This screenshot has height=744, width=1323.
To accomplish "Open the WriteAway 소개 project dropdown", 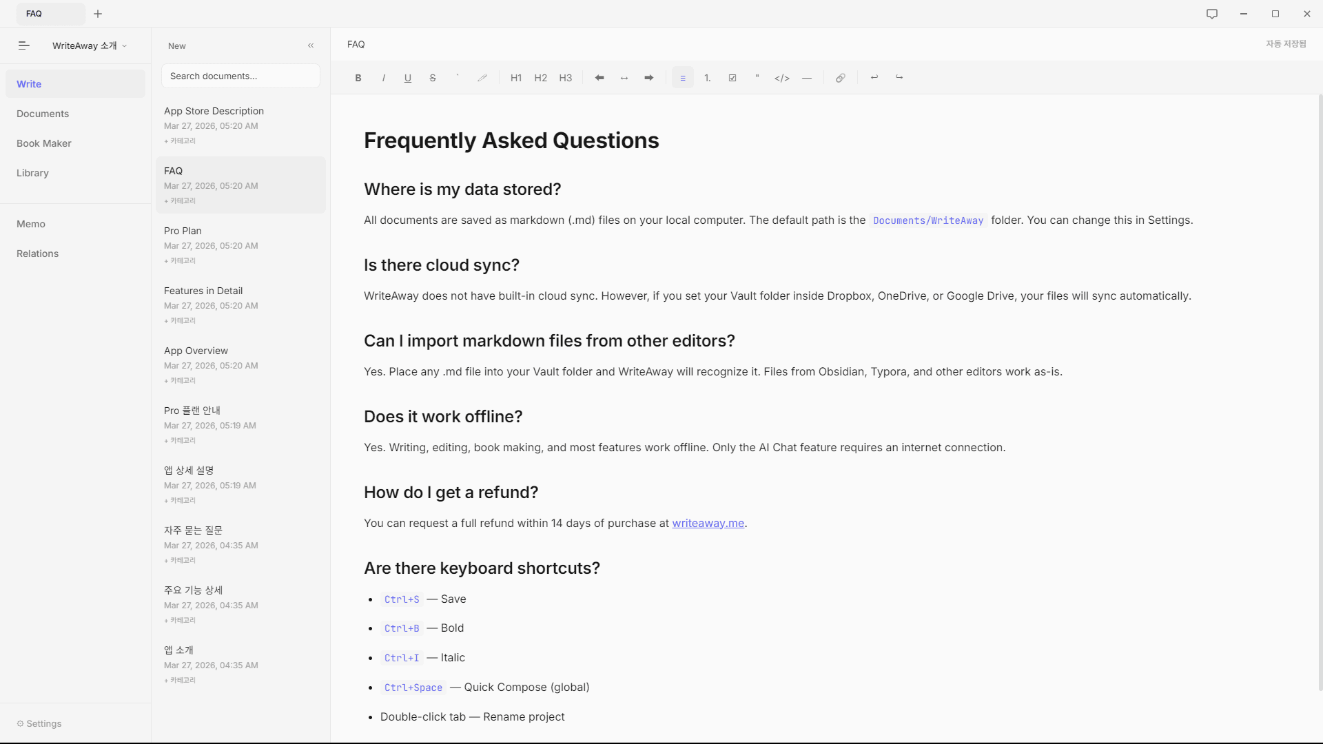I will tap(90, 45).
